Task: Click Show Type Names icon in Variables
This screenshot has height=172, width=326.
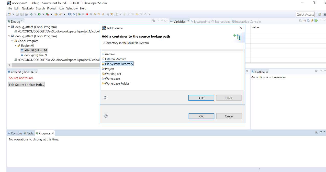Action: 300,21
